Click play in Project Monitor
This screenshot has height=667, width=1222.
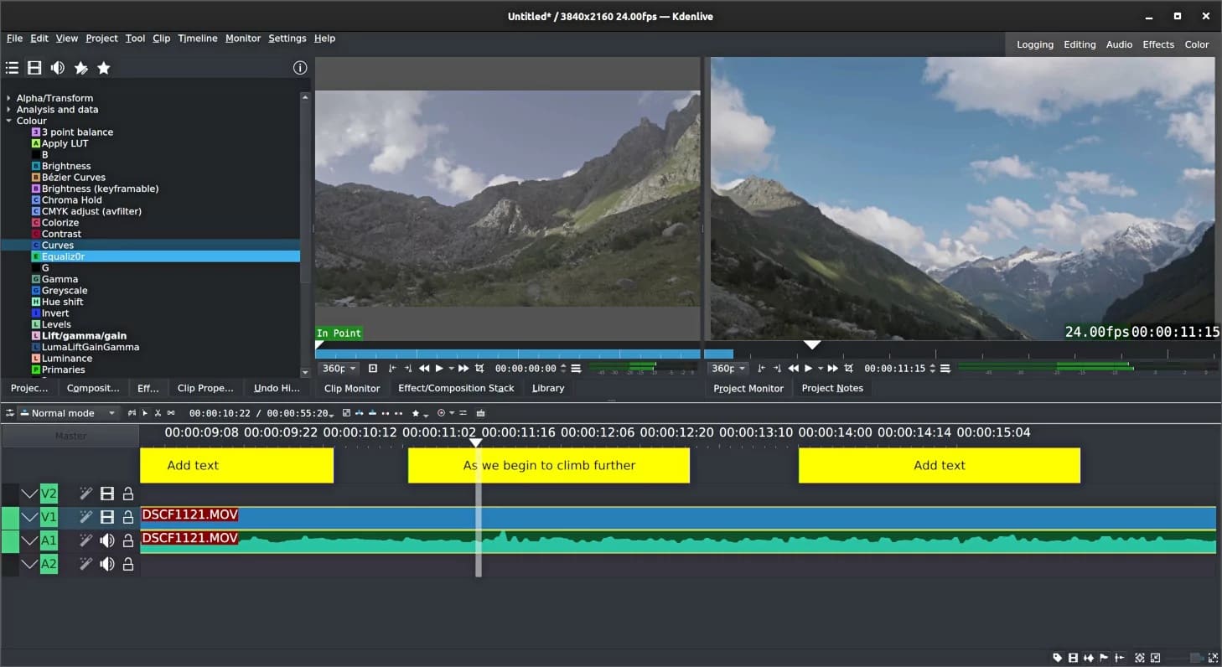pos(809,369)
